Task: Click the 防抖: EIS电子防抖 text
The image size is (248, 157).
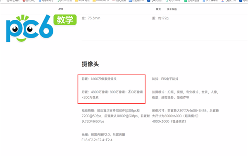Action: coord(165,79)
